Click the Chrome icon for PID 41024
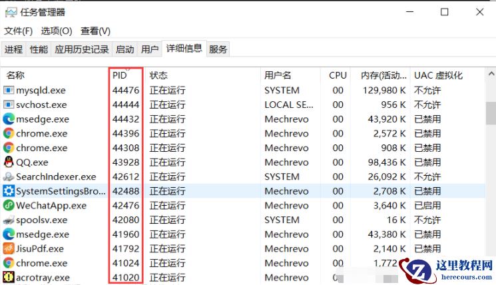This screenshot has height=285, width=496. coord(9,263)
